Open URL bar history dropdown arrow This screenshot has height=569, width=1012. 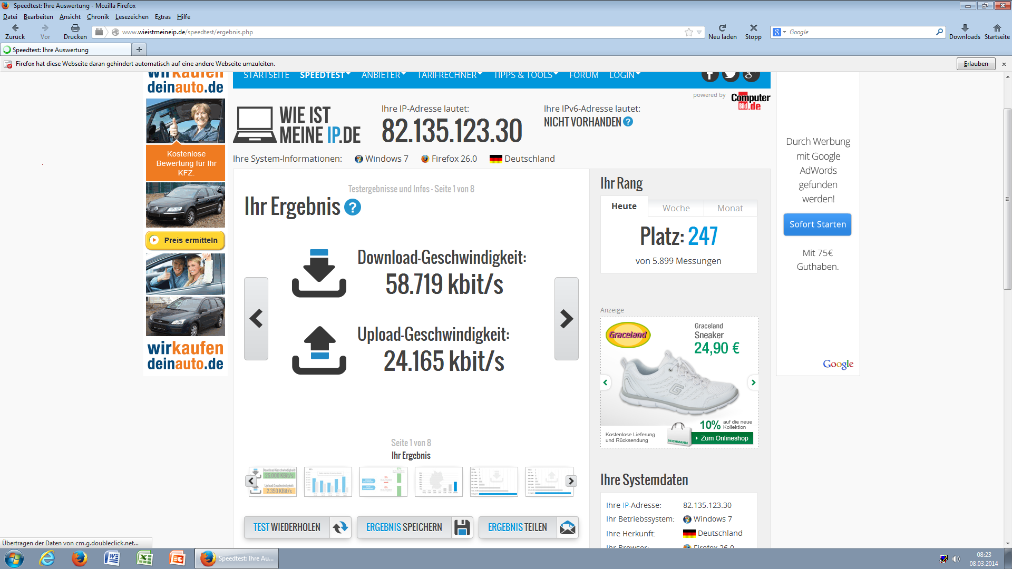click(x=699, y=32)
